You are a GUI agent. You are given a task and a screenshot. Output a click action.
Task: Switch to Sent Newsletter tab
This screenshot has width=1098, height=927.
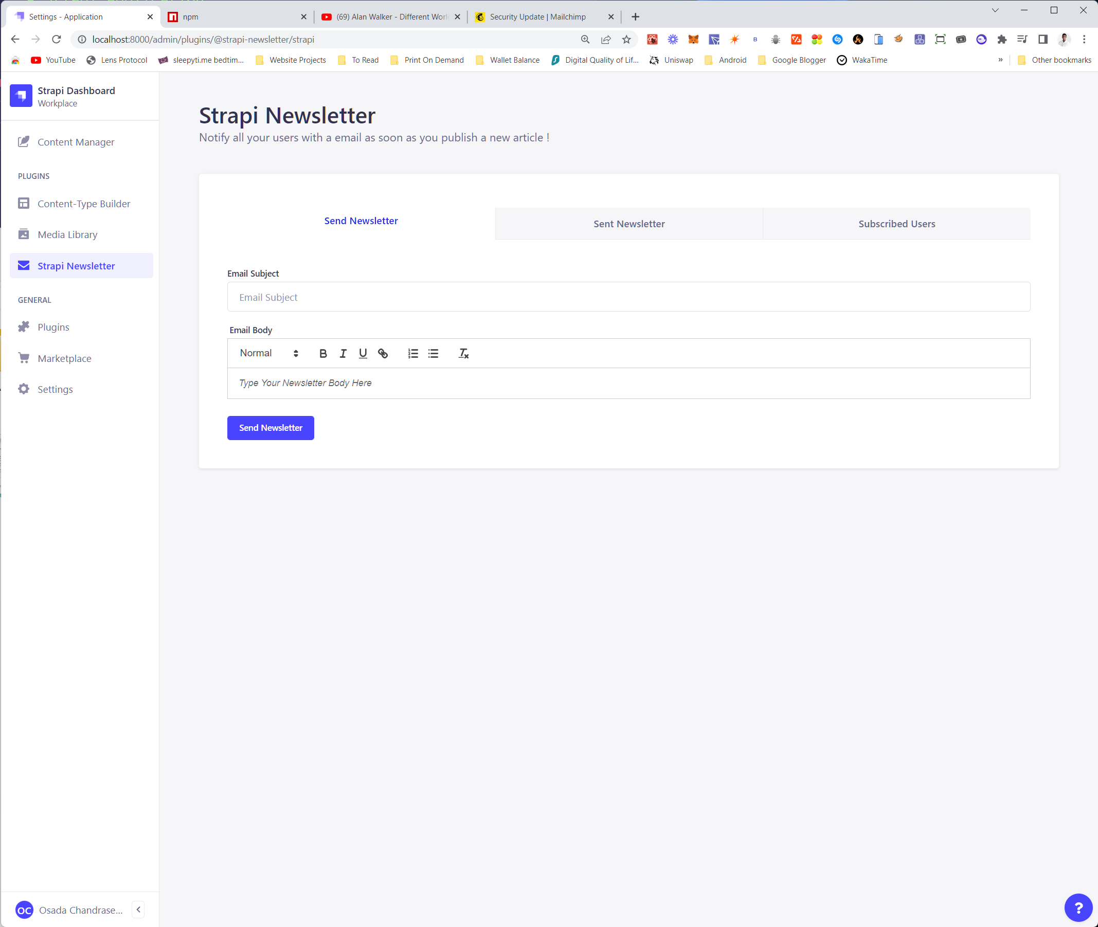[x=628, y=224]
